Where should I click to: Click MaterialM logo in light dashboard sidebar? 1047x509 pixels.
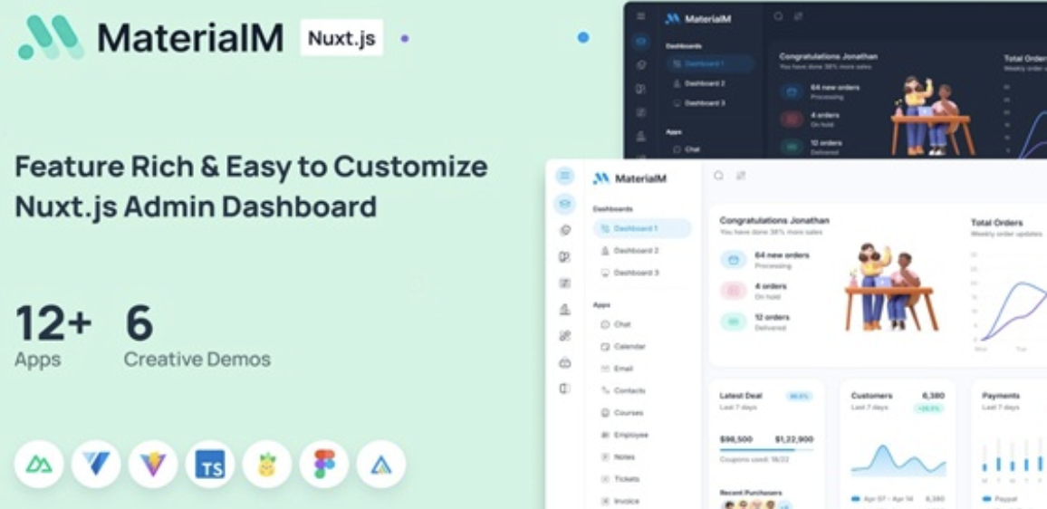[629, 178]
